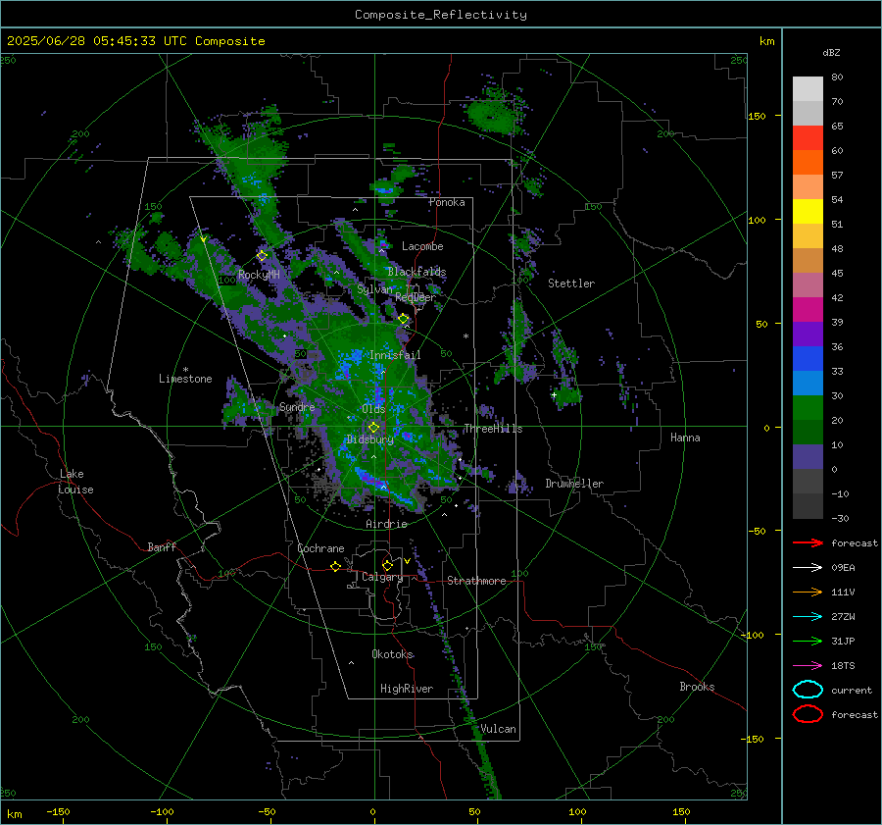This screenshot has height=825, width=882.
Task: Select the Banff label on map
Action: 162,546
